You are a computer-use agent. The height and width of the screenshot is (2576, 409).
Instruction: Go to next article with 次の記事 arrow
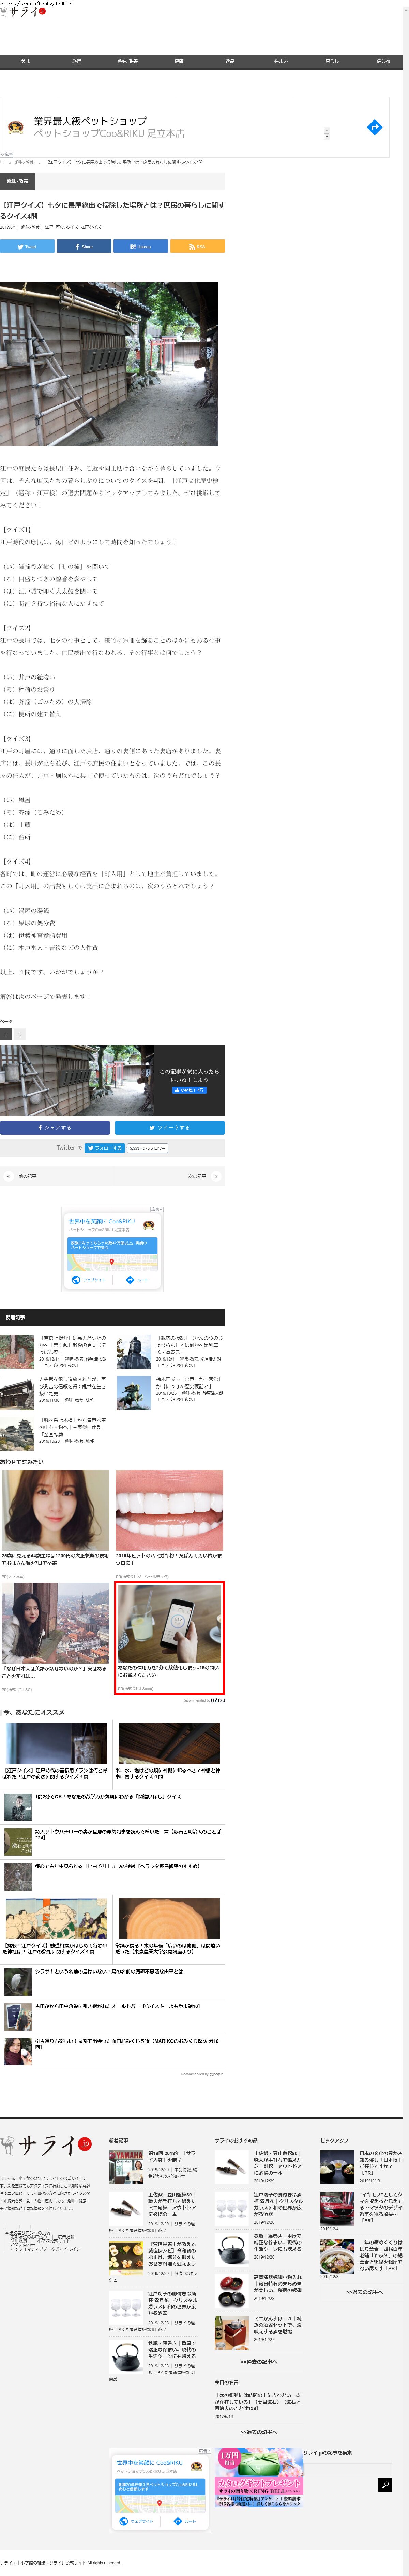[x=216, y=1176]
